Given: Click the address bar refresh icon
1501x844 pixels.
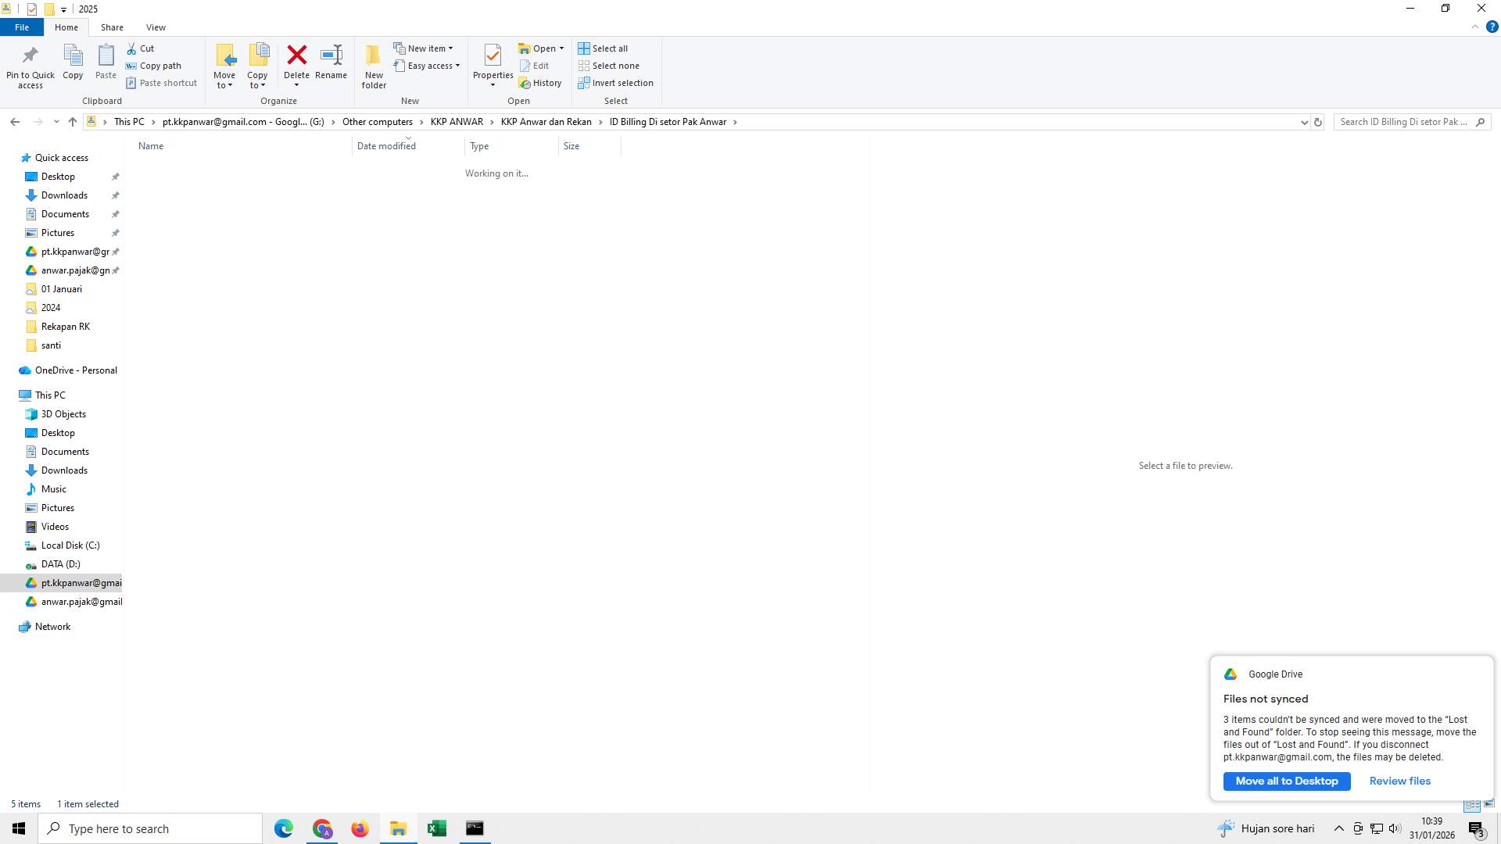Looking at the screenshot, I should pos(1318,122).
